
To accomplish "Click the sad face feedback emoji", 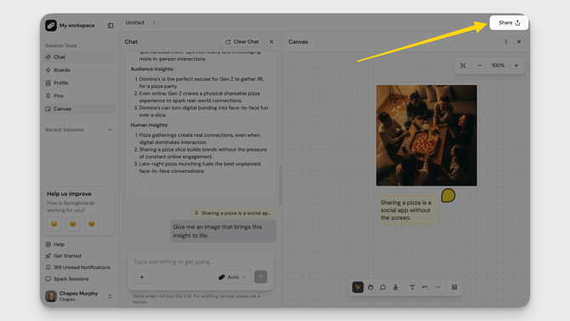I will click(54, 223).
